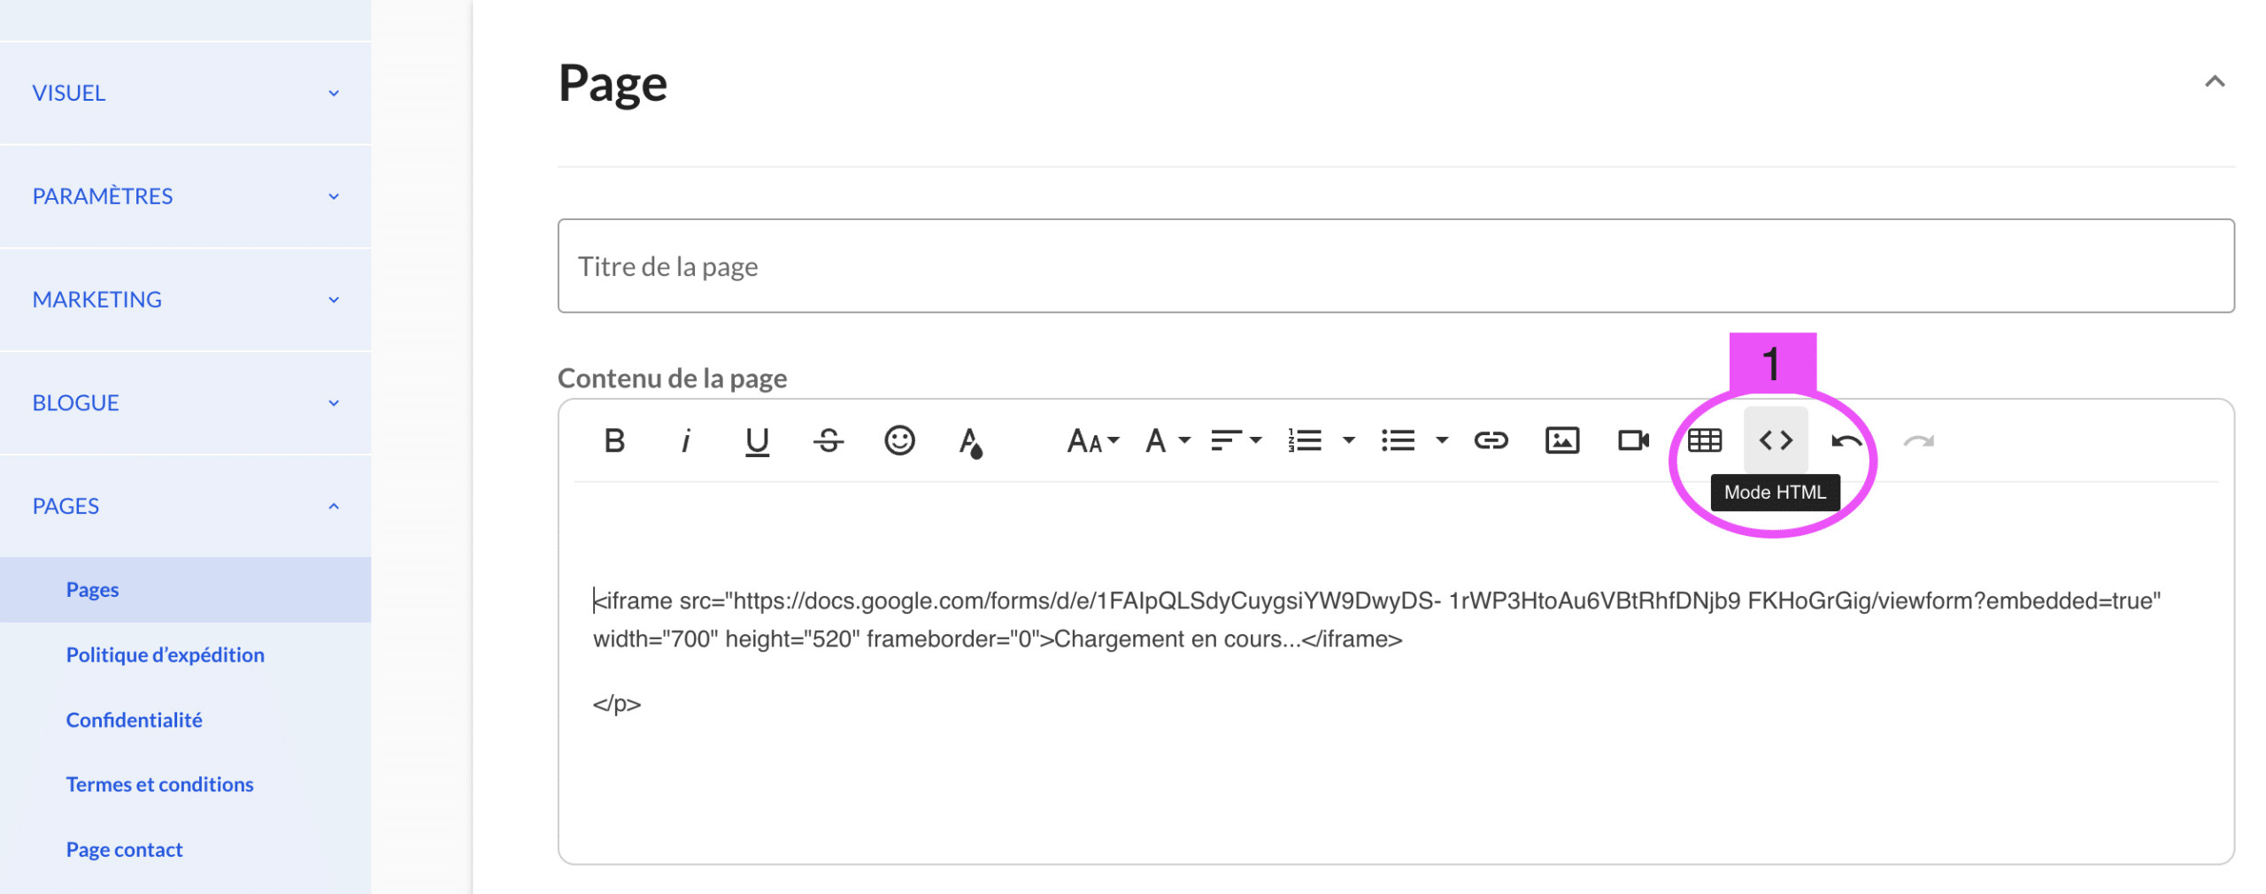This screenshot has height=894, width=2266.
Task: Open the text color picker
Action: point(970,441)
